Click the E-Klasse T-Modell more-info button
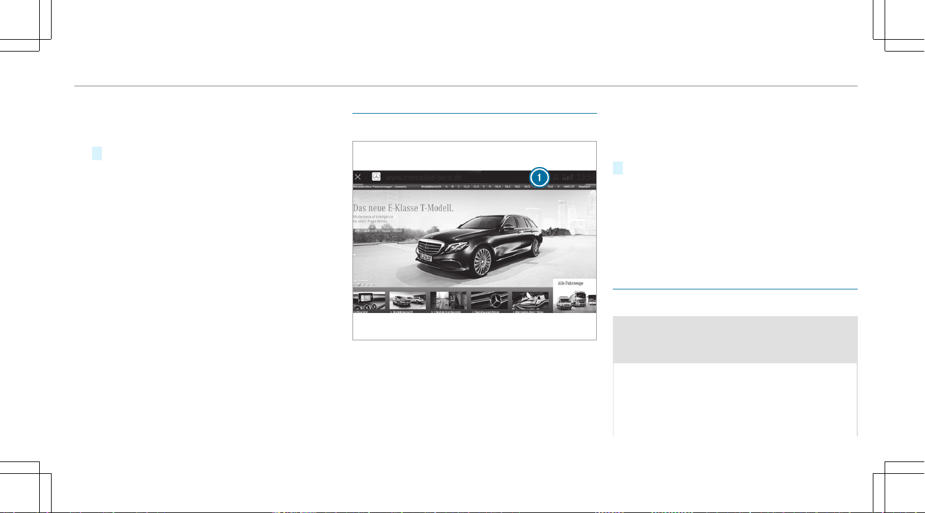This screenshot has height=513, width=925. click(379, 230)
